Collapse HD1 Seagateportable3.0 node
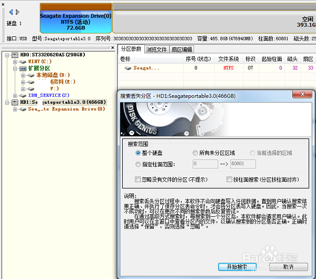The height and width of the screenshot is (279, 316). click(7, 103)
